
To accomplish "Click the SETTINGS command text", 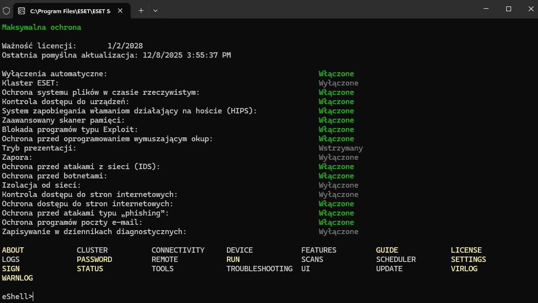I will coord(468,260).
